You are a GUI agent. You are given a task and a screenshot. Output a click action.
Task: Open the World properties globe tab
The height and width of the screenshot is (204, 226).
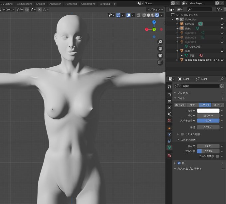[x=169, y=120]
